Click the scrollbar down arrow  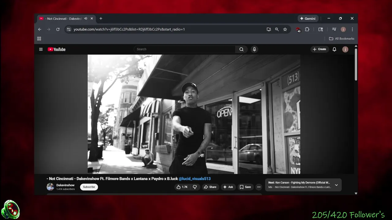356,193
